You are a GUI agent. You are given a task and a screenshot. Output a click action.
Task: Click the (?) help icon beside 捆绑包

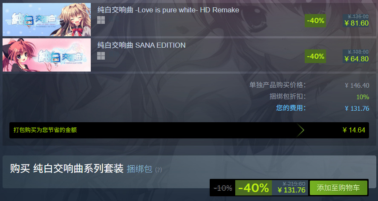(x=159, y=169)
